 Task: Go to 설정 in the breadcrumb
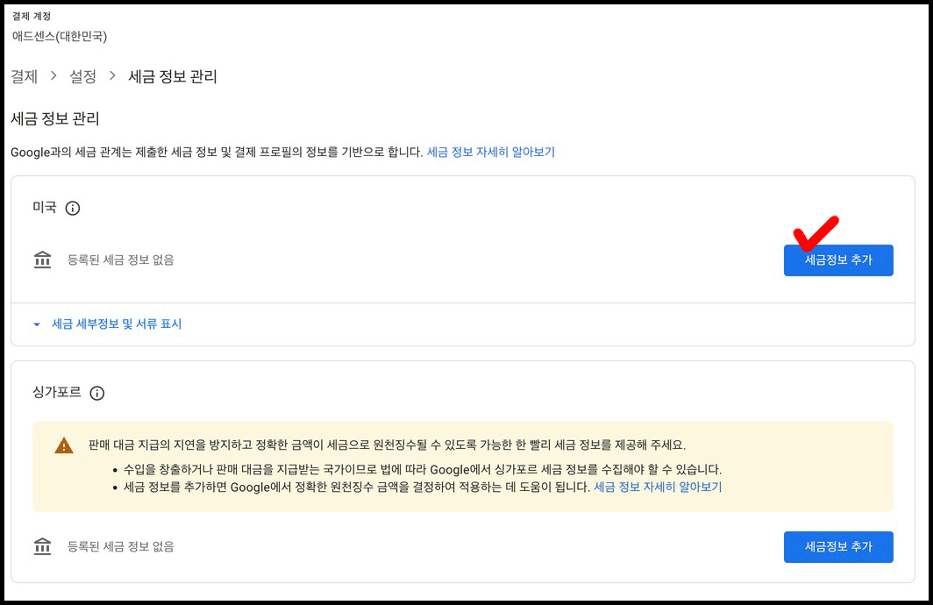82,77
